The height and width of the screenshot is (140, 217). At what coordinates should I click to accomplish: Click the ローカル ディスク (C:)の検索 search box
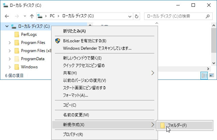pyautogui.click(x=178, y=16)
